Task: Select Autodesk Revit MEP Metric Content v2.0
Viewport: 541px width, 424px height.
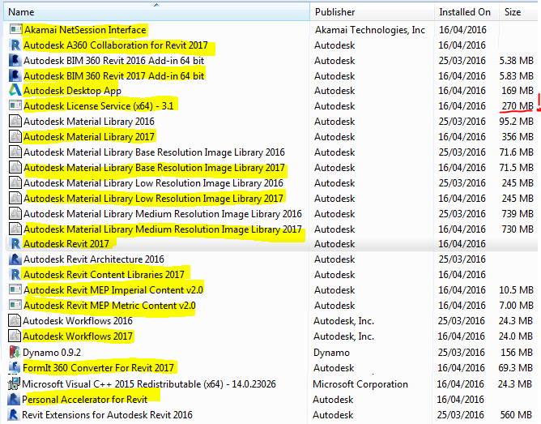Action: [109, 305]
